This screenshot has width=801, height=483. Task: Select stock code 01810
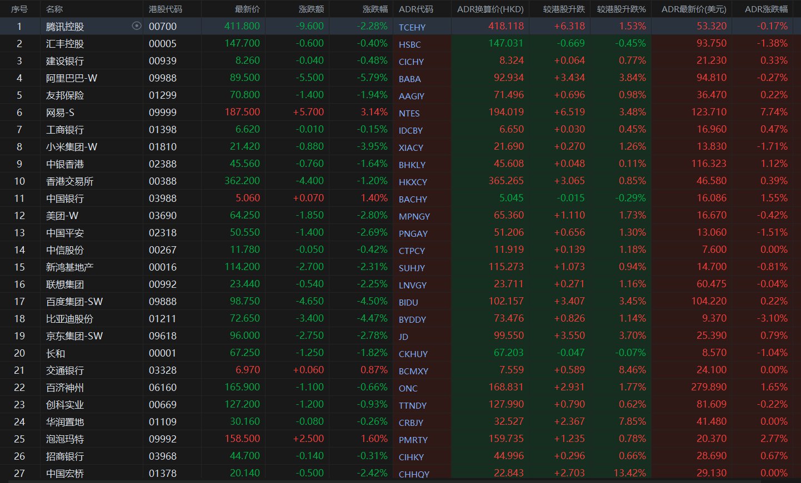pos(163,147)
